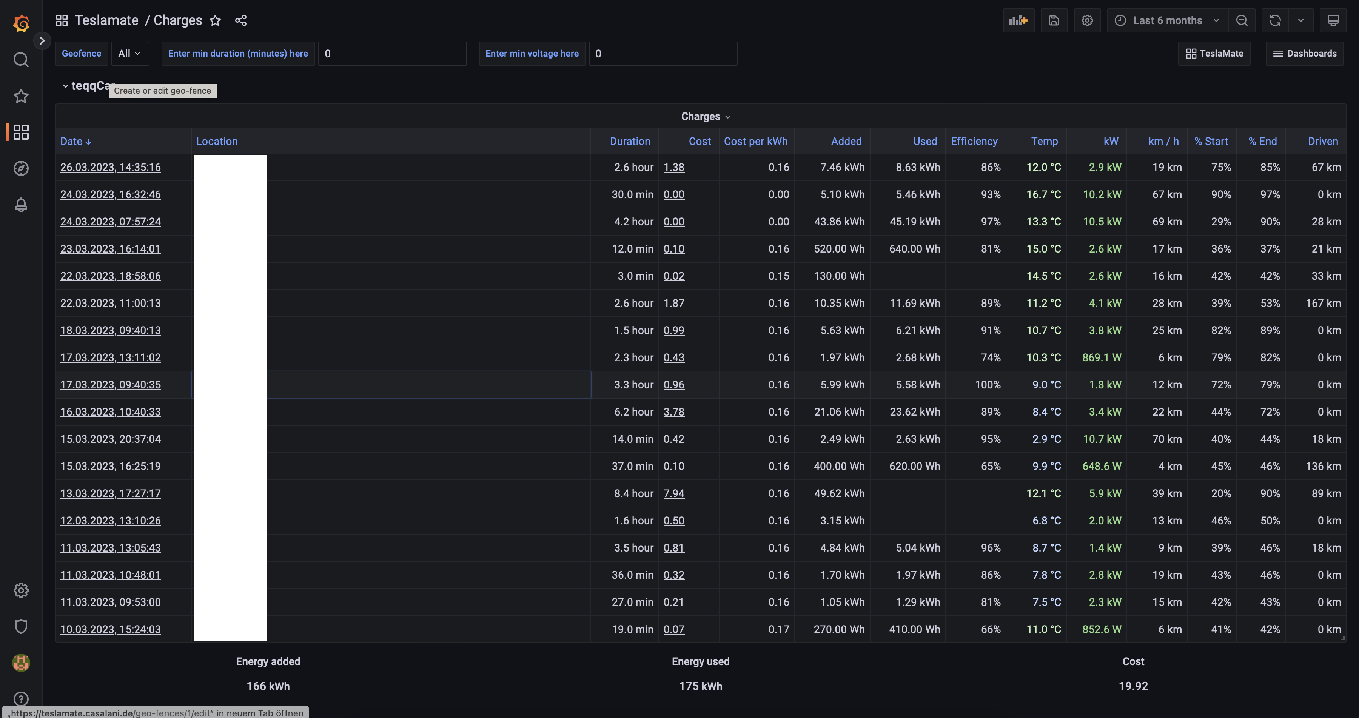Zoom out the time range

tap(1242, 21)
